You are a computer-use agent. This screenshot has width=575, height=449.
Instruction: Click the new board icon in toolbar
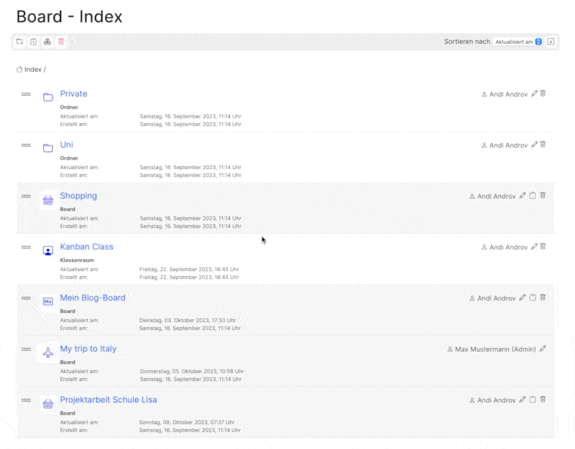tap(33, 42)
